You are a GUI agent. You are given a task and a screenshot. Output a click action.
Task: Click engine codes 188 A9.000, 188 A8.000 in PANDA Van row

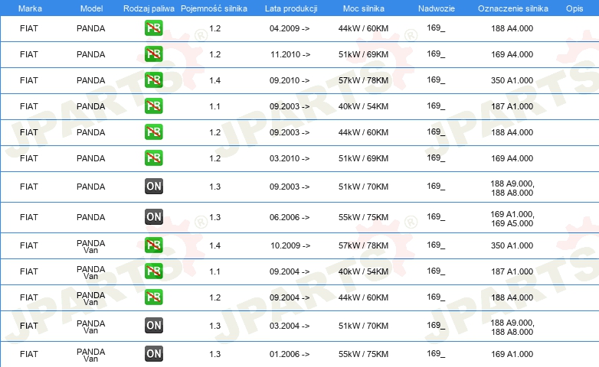pyautogui.click(x=512, y=327)
